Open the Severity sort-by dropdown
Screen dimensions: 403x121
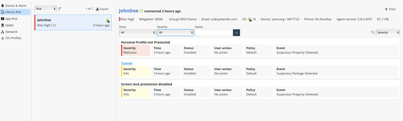click(388, 33)
